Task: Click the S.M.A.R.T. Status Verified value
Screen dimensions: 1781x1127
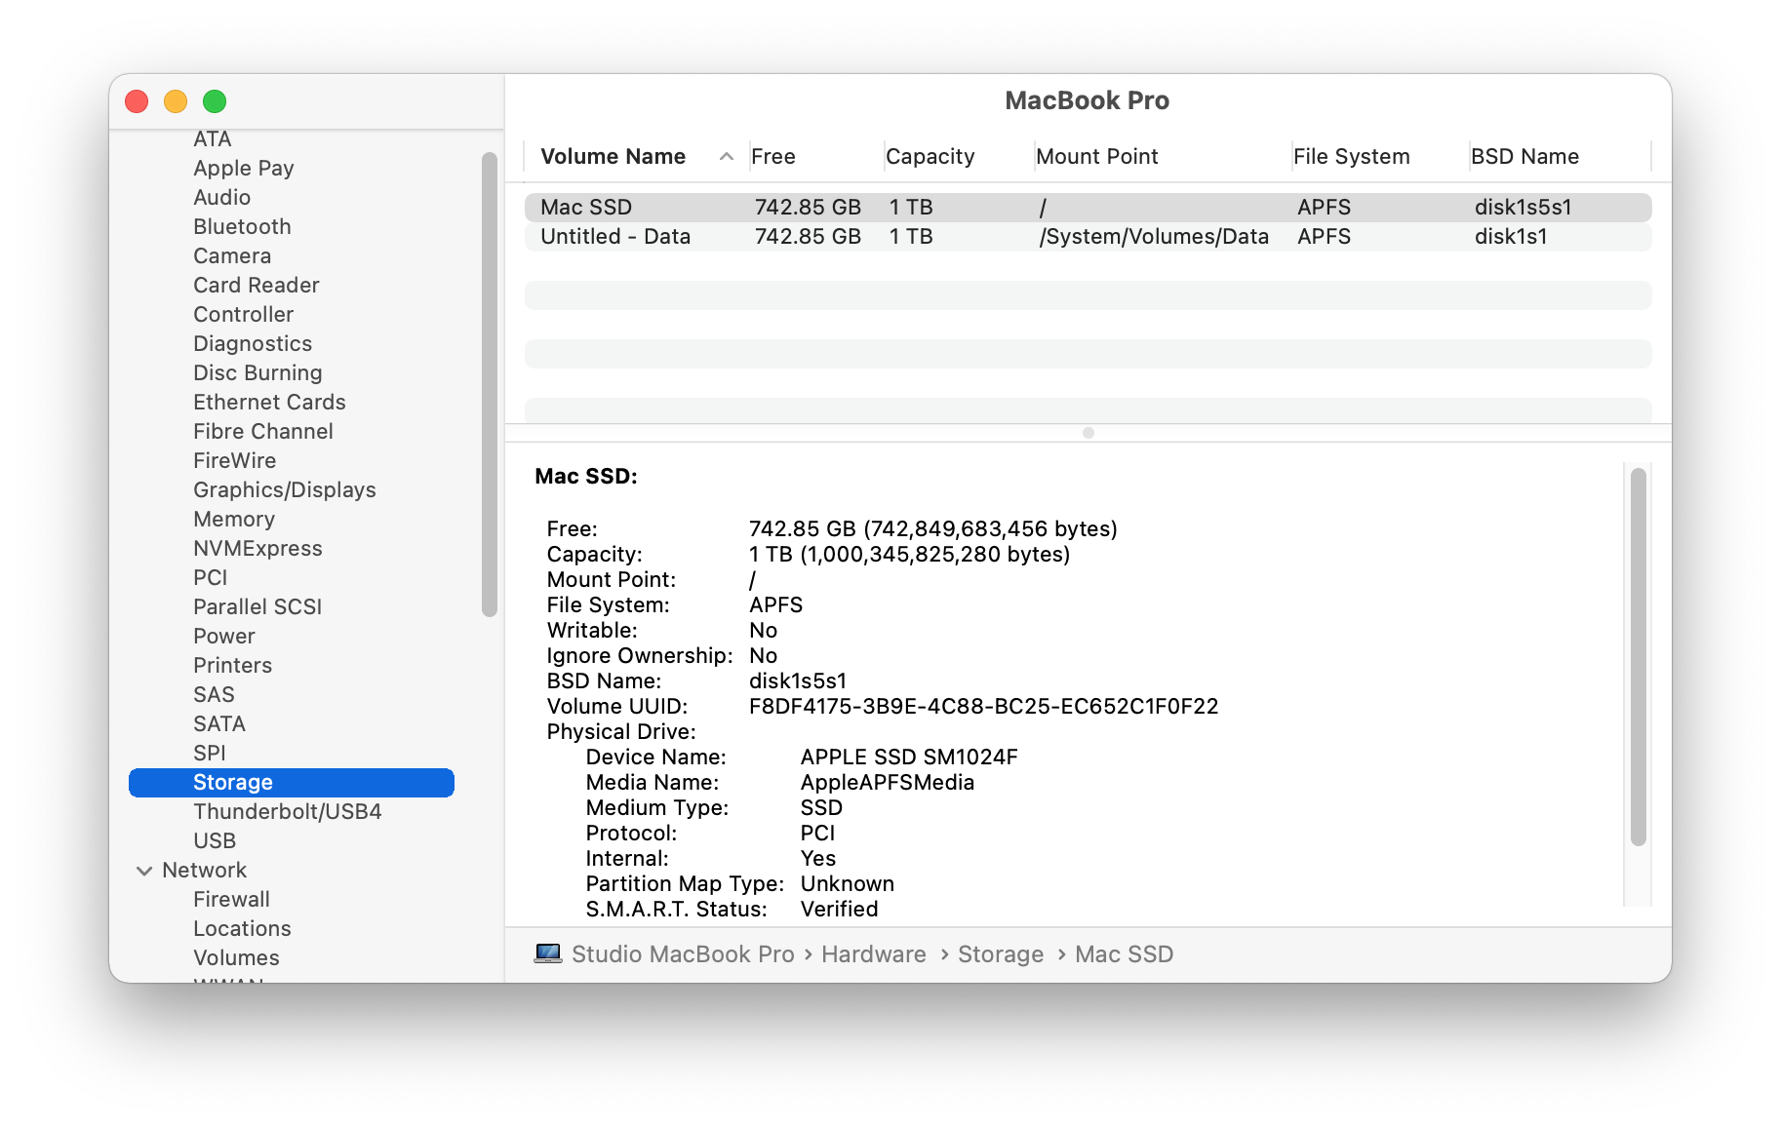Action: (840, 909)
